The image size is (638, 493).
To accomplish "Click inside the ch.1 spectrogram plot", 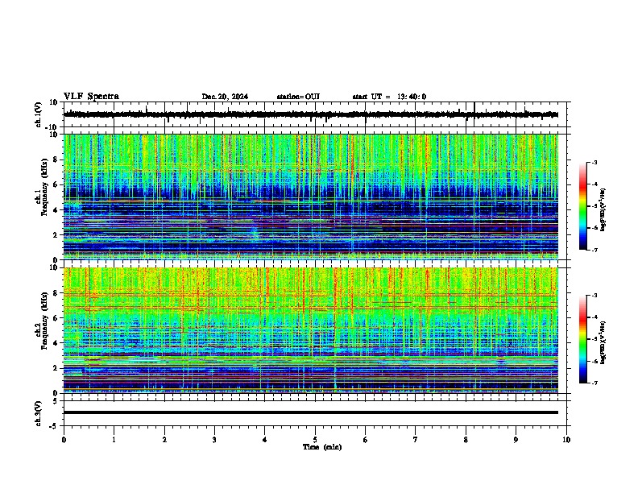I will pos(311,197).
